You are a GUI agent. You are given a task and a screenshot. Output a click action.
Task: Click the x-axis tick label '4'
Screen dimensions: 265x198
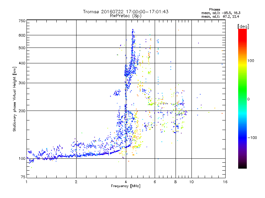click(x=126, y=182)
